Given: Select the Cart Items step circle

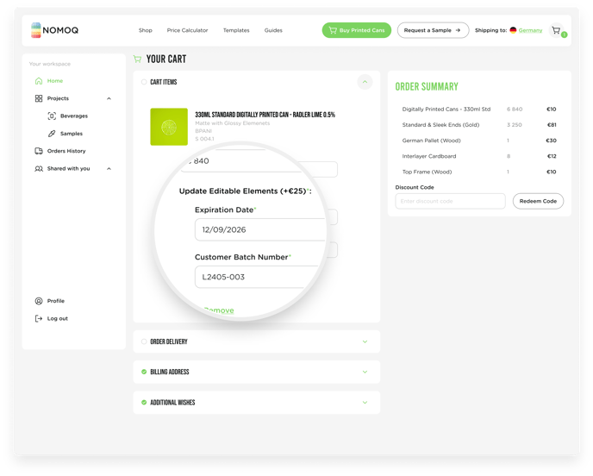Looking at the screenshot, I should (x=144, y=82).
